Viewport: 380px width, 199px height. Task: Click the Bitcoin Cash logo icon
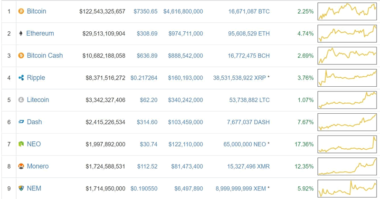click(21, 55)
